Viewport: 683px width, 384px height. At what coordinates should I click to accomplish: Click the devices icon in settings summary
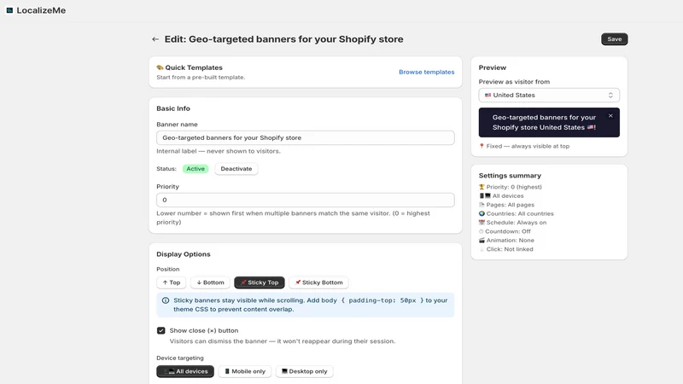pos(485,196)
